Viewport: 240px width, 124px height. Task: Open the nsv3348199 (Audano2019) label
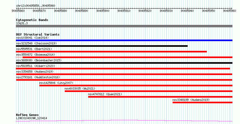(191, 100)
